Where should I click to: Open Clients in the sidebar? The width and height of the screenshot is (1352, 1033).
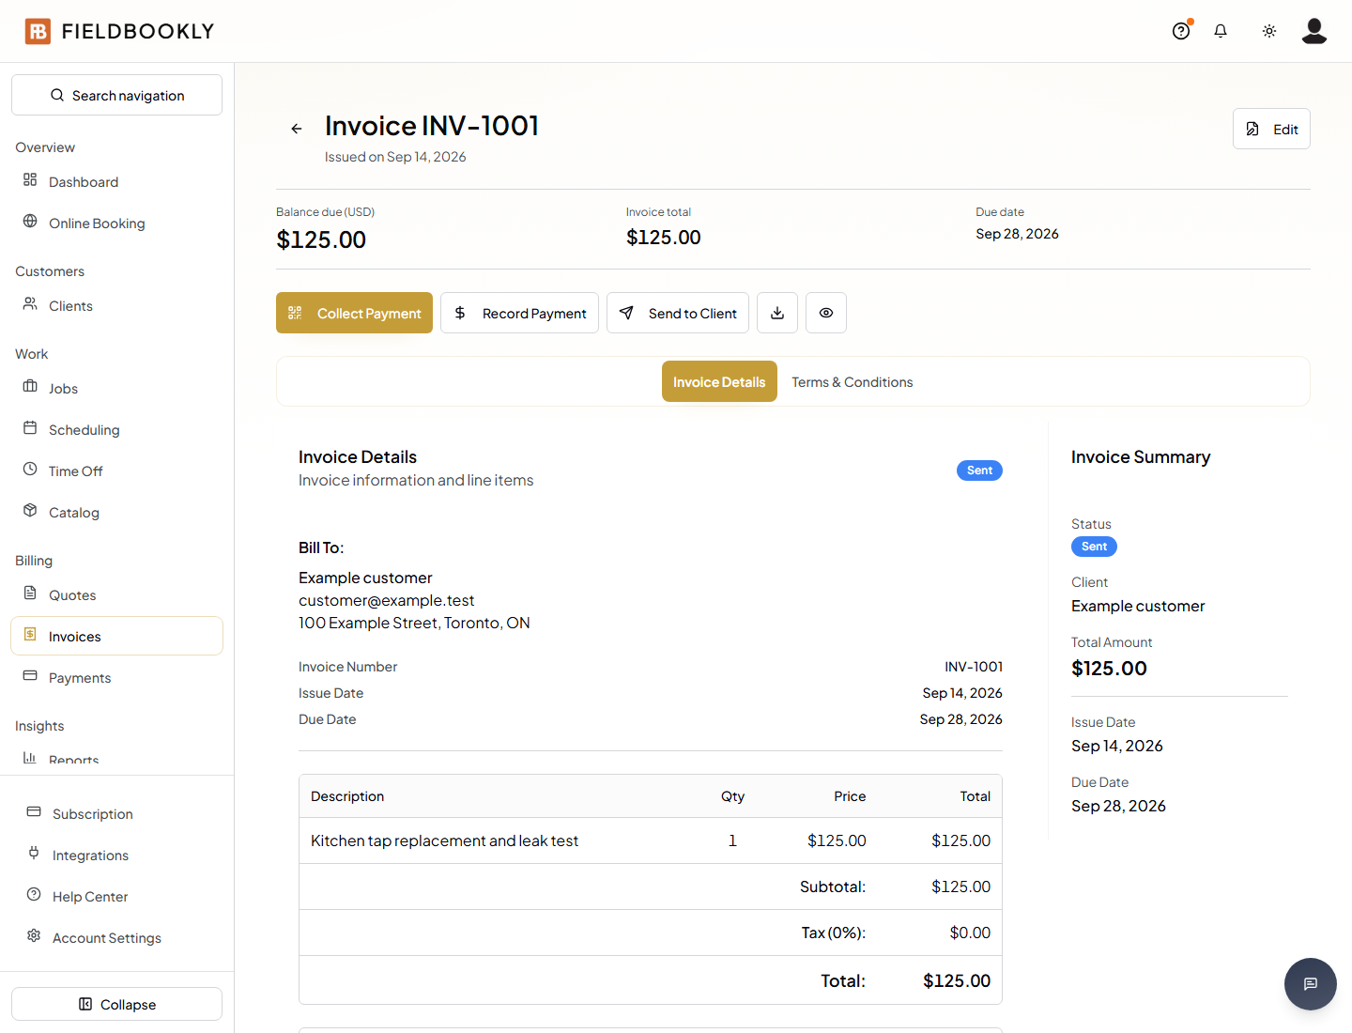tap(116, 305)
